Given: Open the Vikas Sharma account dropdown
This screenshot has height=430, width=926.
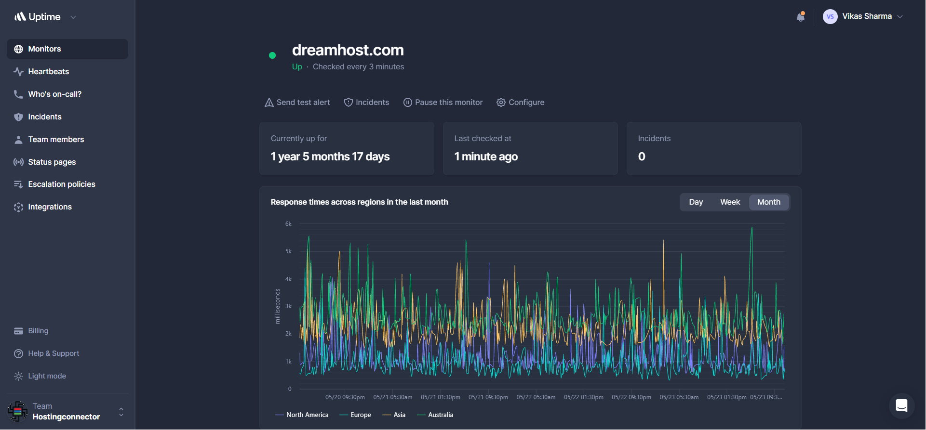Looking at the screenshot, I should (863, 17).
